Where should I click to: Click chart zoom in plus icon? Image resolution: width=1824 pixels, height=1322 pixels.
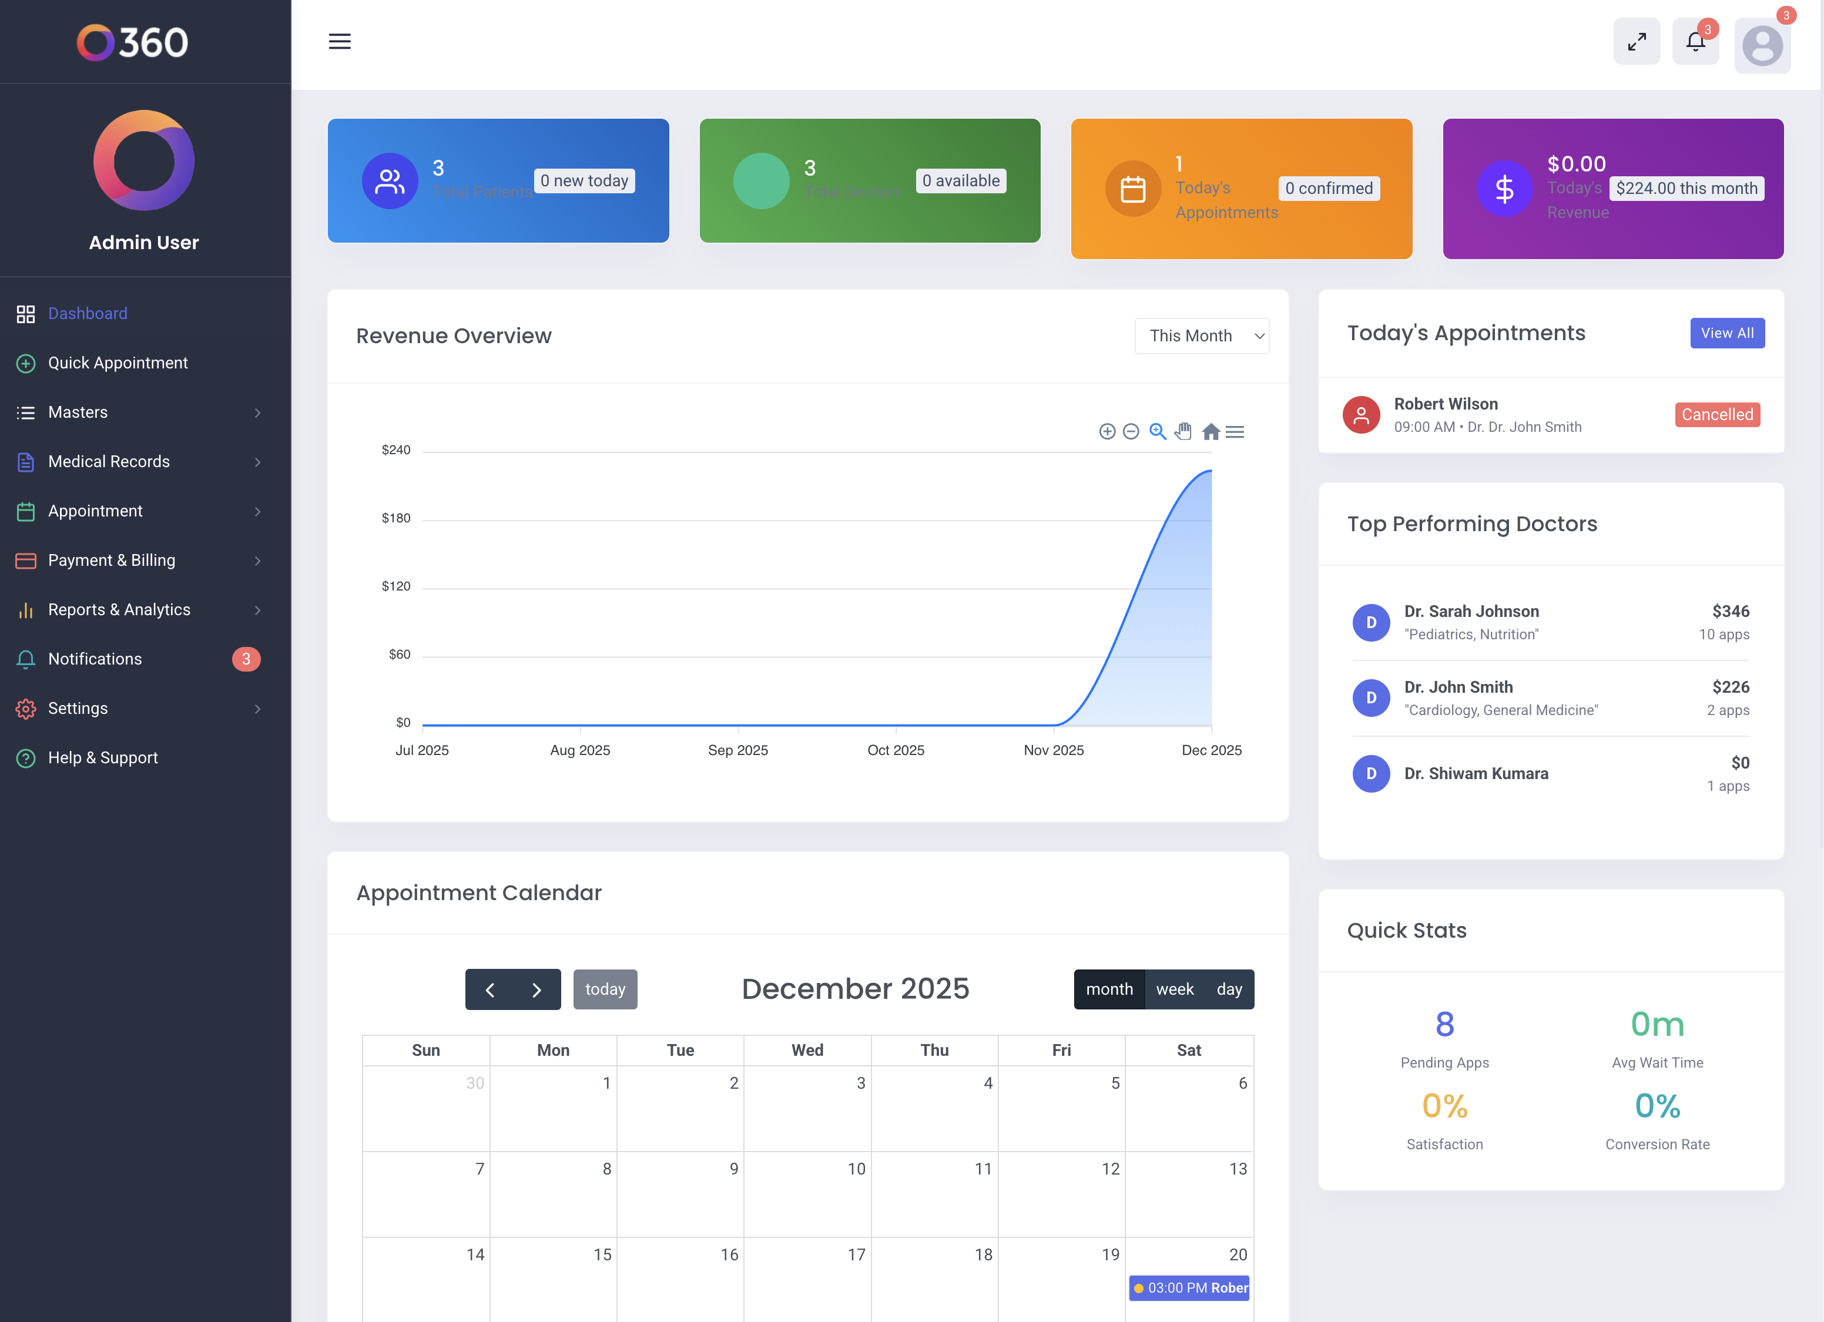pyautogui.click(x=1107, y=432)
